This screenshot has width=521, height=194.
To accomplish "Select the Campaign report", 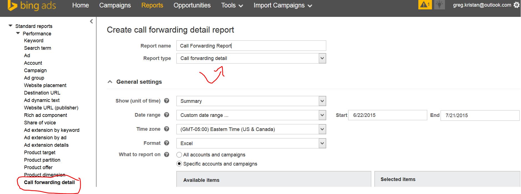I will click(35, 70).
